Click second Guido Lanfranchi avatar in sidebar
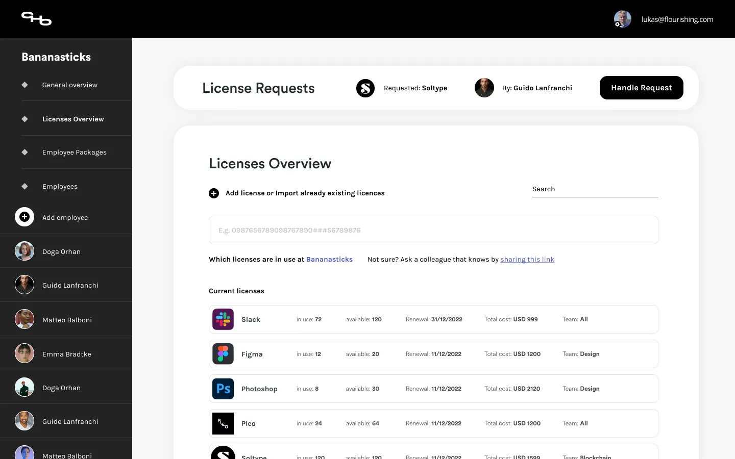 [24, 421]
